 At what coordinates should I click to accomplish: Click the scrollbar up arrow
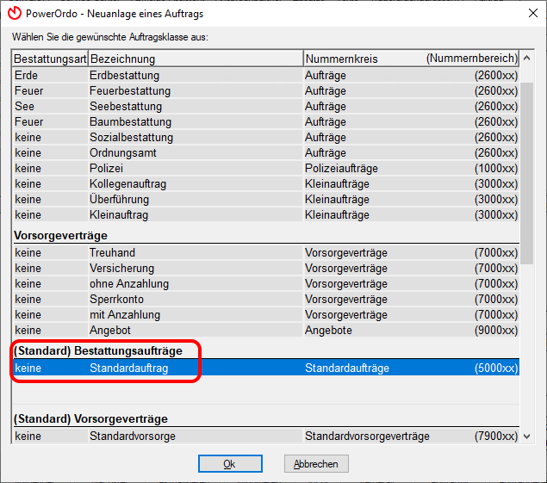pyautogui.click(x=527, y=59)
